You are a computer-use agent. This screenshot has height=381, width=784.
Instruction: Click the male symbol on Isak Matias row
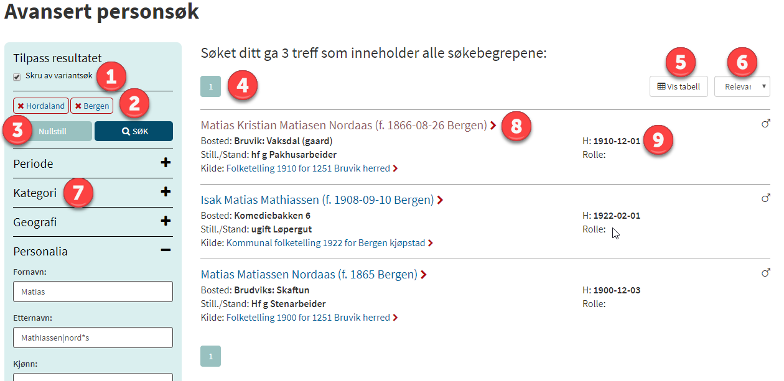(x=766, y=198)
